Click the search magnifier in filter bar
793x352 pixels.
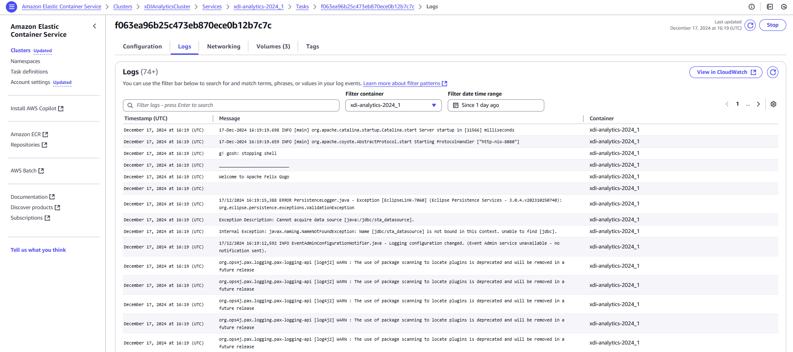point(130,105)
